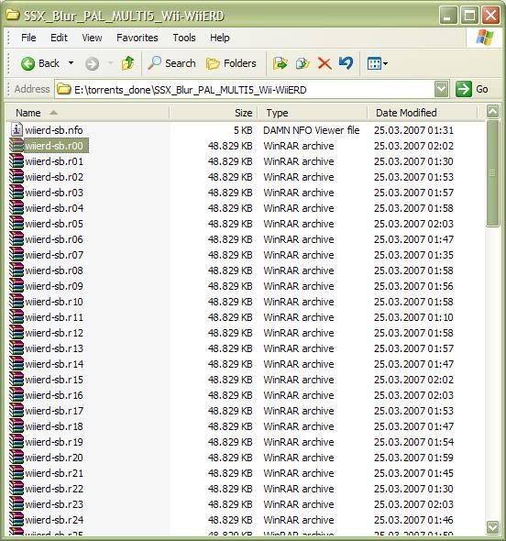Select file name wiierd-sb.r24
This screenshot has width=506, height=541.
(54, 520)
